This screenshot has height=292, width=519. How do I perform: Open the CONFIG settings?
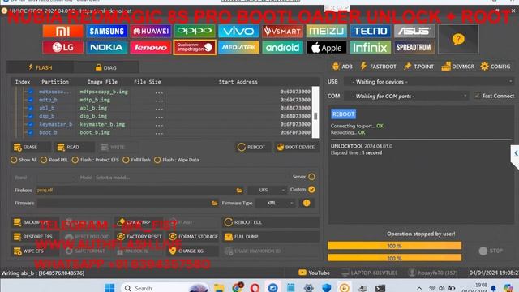tap(495, 67)
